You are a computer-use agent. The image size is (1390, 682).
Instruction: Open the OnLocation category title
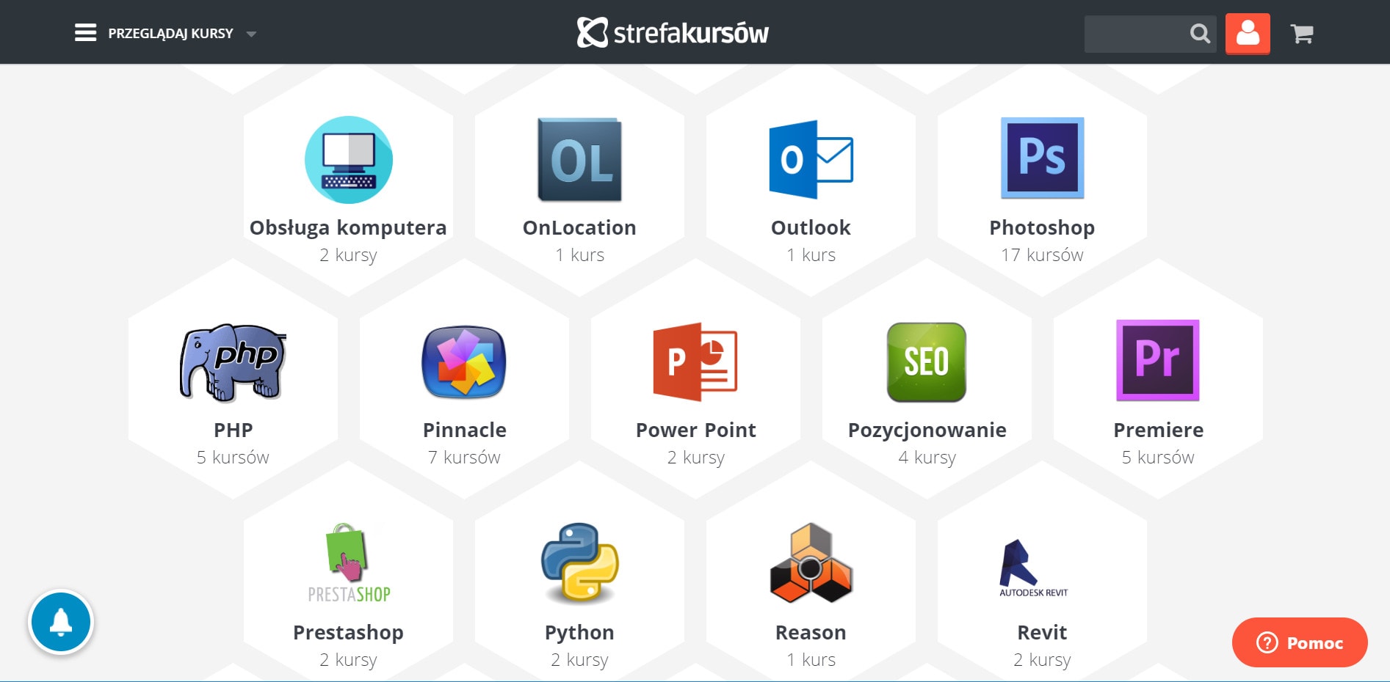point(579,228)
